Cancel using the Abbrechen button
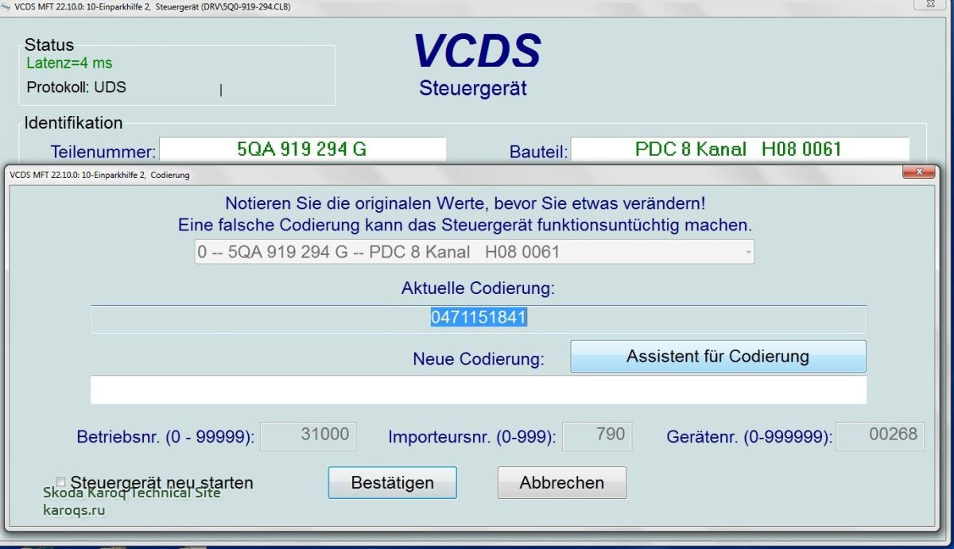 561,482
